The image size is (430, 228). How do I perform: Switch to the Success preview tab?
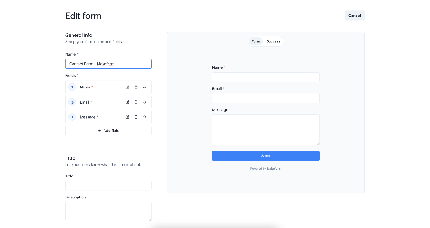point(273,41)
